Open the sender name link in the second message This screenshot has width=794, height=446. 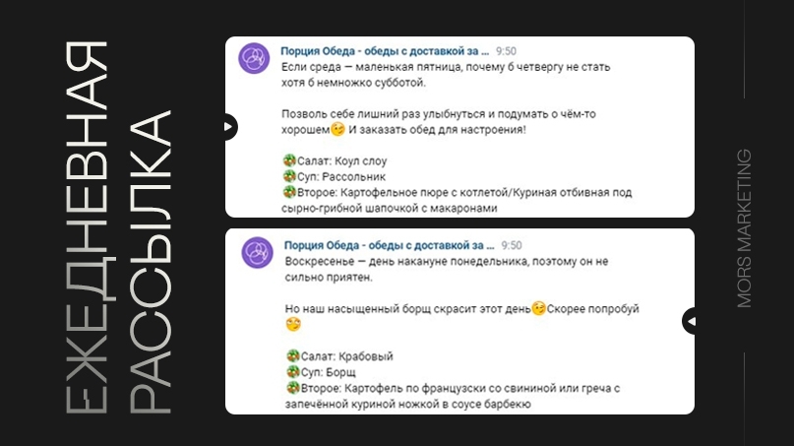(x=389, y=245)
